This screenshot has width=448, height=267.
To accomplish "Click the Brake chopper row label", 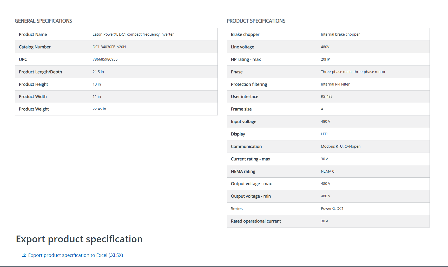I will 245,34.
